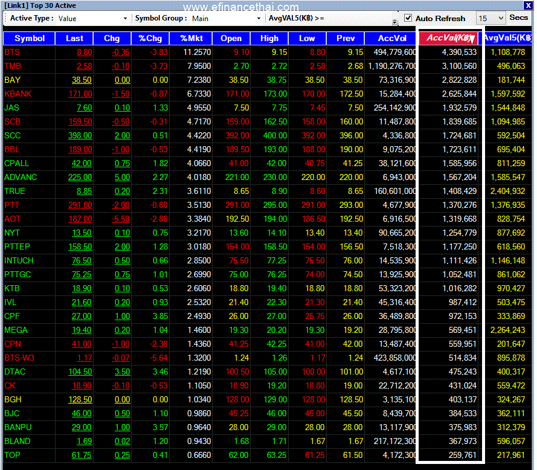Sort by the %Chg column header
The image size is (537, 470).
[150, 39]
